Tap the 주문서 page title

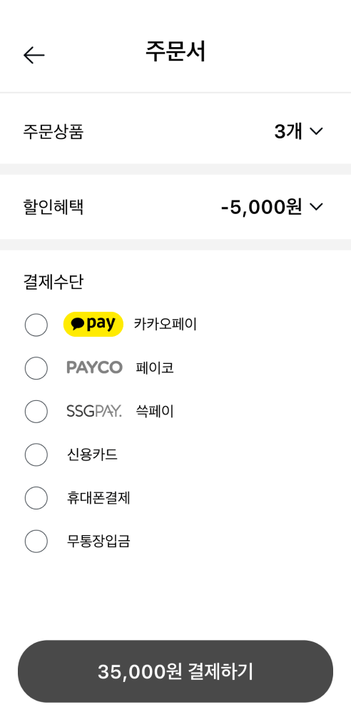pos(175,51)
